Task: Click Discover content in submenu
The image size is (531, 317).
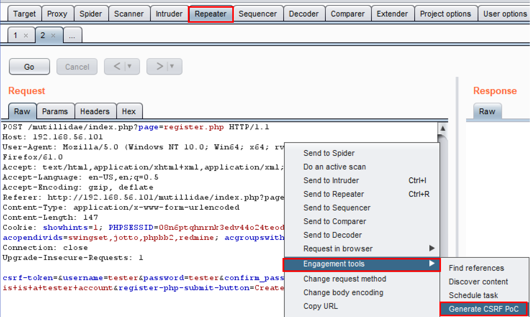Action: tap(478, 282)
